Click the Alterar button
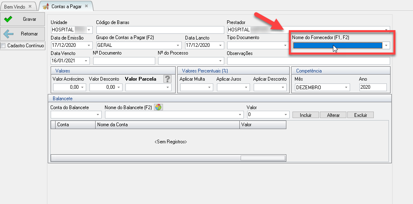This screenshot has height=204, width=413. click(333, 115)
